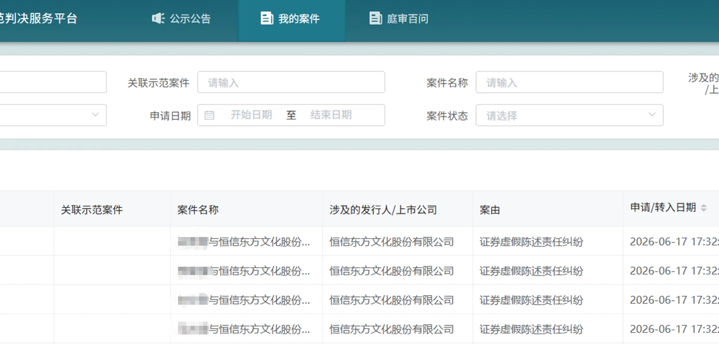Viewport: 719px width, 348px height.
Task: Expand the unlabeled dropdown left of 申请日期
Action: pyautogui.click(x=53, y=115)
